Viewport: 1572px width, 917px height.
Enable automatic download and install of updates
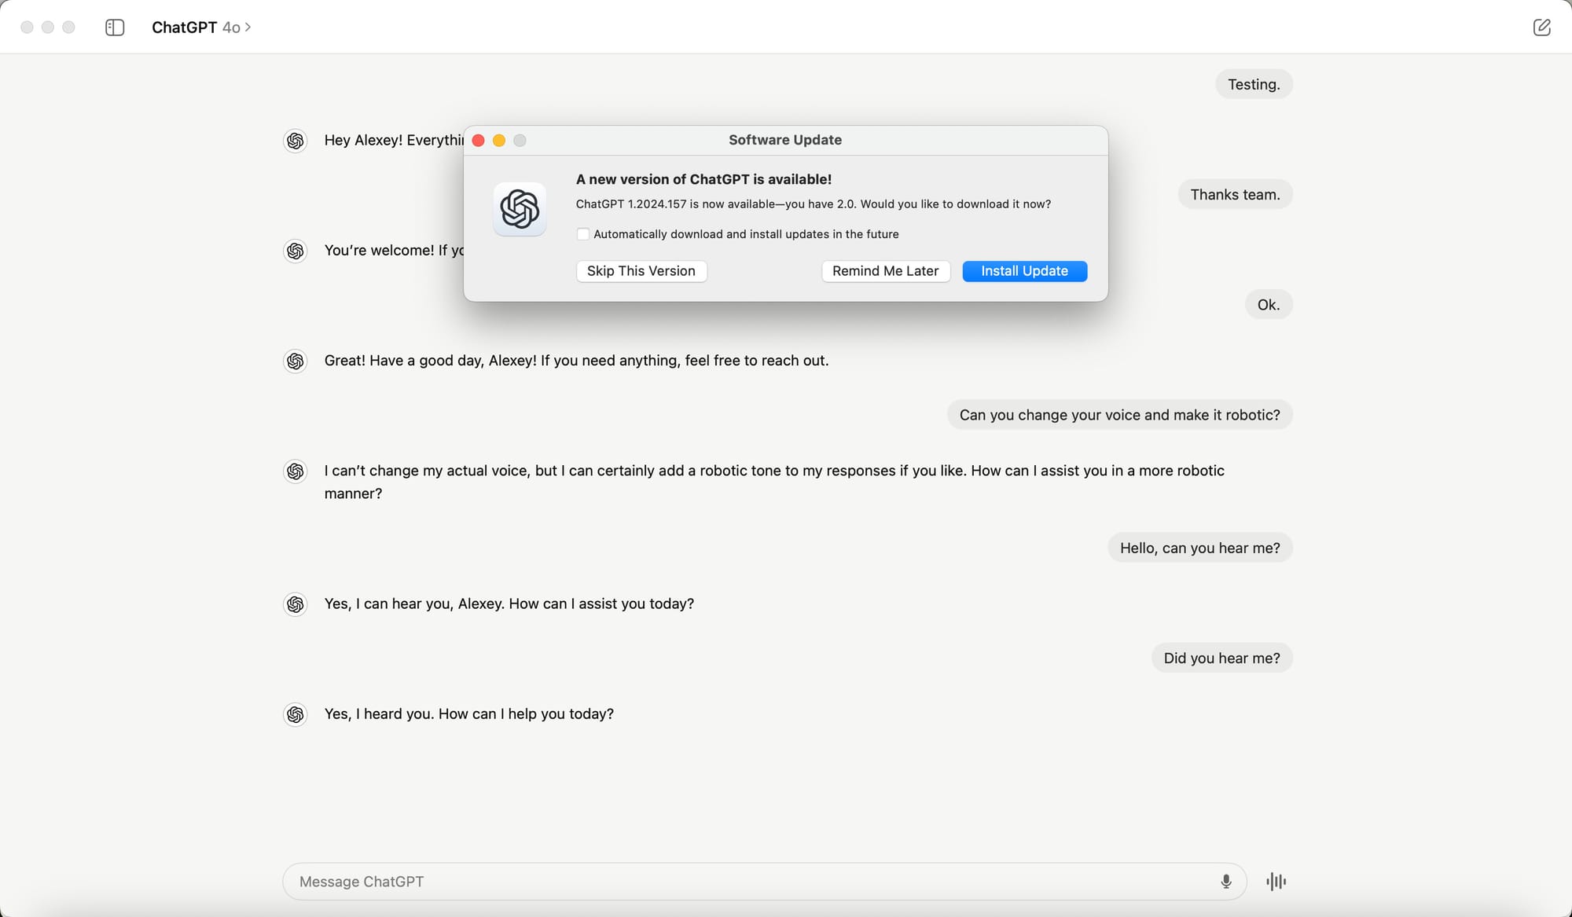pyautogui.click(x=583, y=233)
